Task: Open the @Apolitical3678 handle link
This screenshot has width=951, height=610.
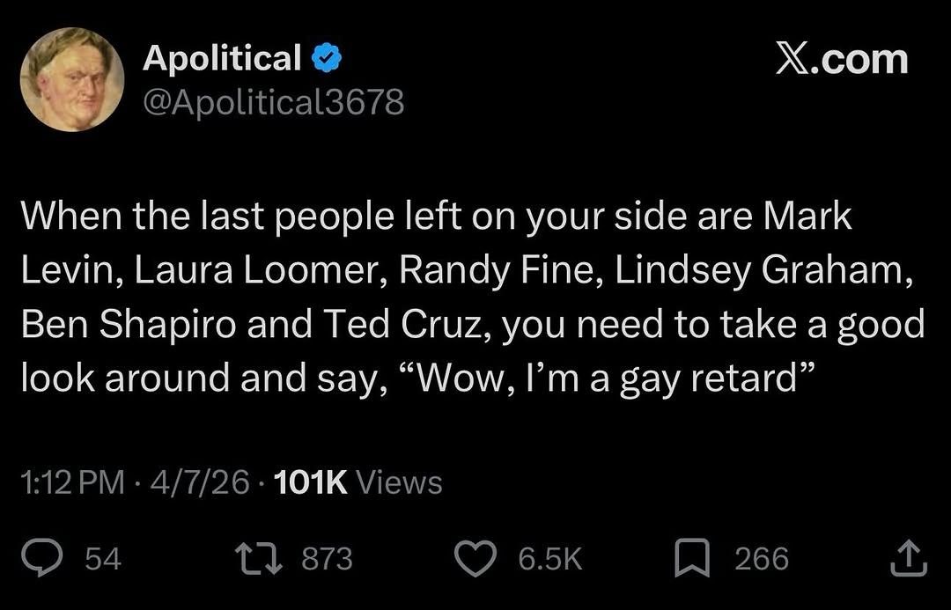Action: [x=273, y=102]
